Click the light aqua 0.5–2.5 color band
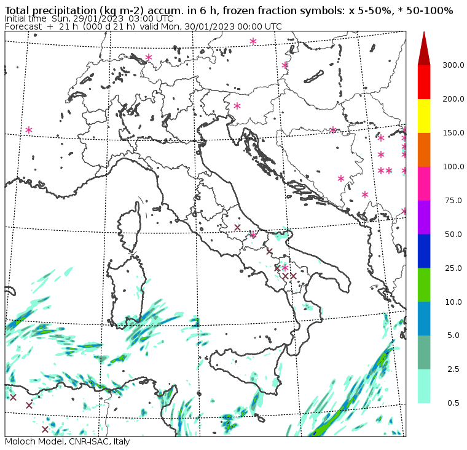This screenshot has width=467, height=450. [424, 386]
